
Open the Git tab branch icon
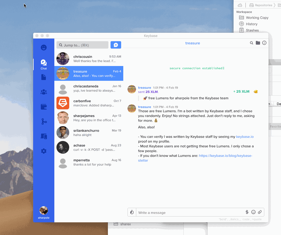(x=44, y=121)
